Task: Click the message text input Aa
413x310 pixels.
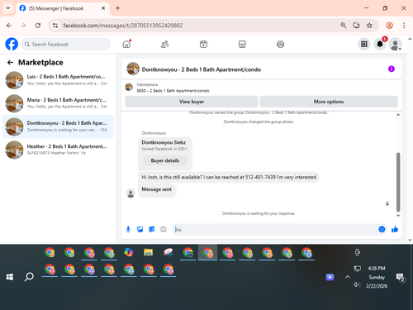Action: 275,229
